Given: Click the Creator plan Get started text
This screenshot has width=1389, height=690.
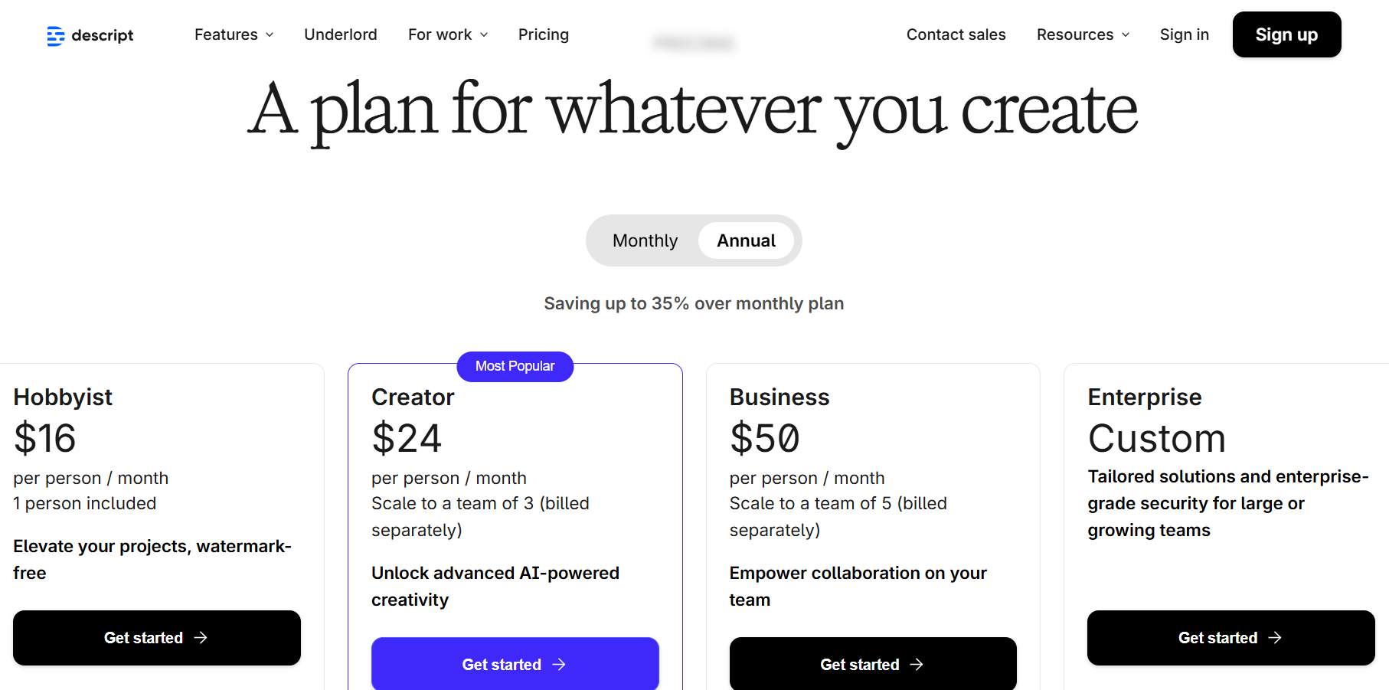Looking at the screenshot, I should [x=502, y=665].
